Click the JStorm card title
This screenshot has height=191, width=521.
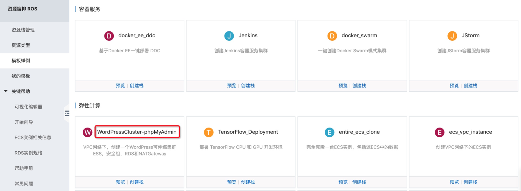pyautogui.click(x=470, y=36)
